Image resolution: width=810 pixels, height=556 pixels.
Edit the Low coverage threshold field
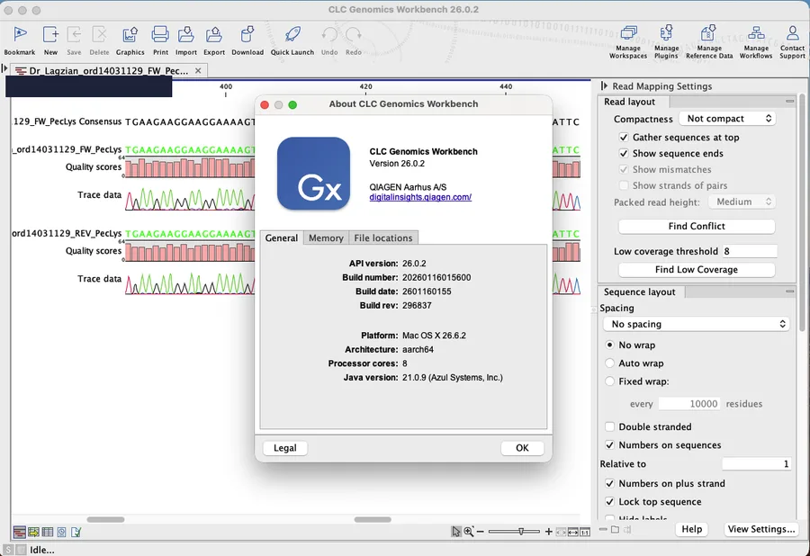(750, 251)
